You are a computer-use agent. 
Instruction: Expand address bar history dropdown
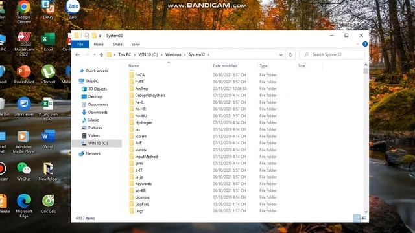281,55
